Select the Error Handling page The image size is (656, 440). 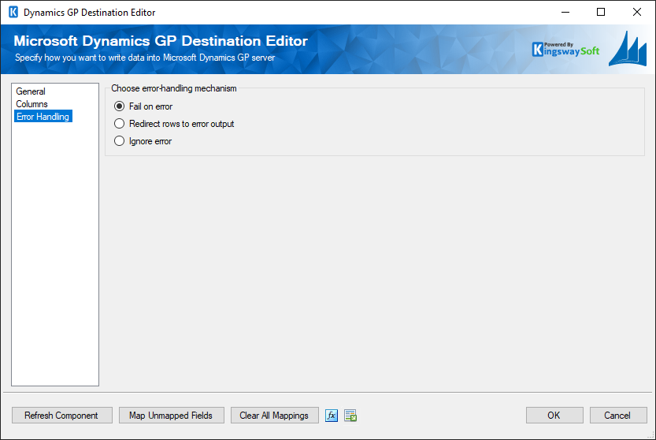coord(43,117)
